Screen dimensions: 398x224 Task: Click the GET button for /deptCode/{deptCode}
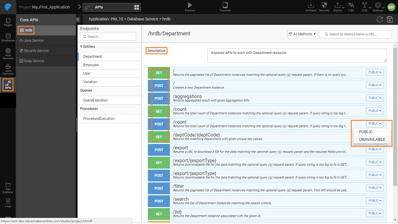coord(159,137)
